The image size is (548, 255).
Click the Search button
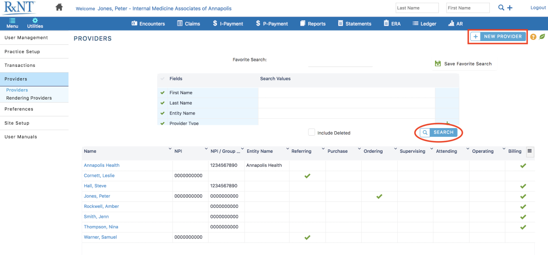[438, 132]
